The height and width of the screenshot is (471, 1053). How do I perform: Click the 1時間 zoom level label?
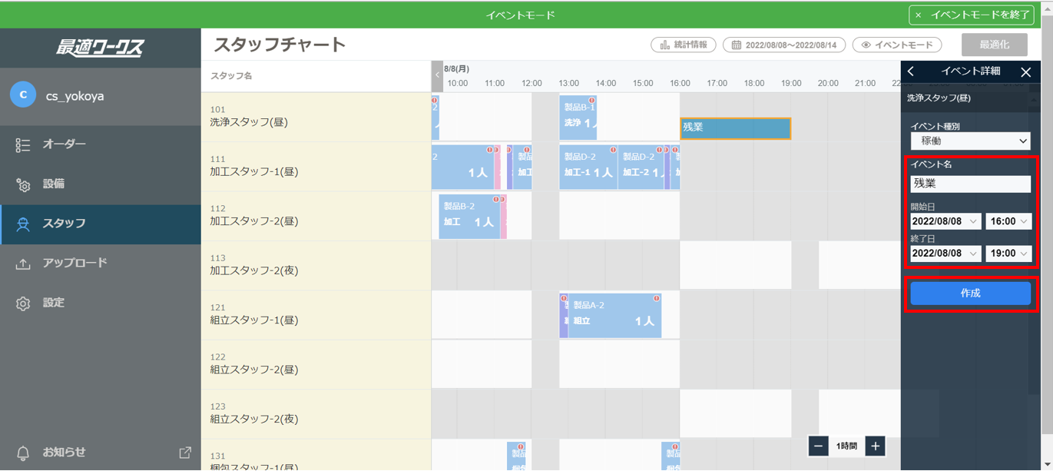(846, 446)
